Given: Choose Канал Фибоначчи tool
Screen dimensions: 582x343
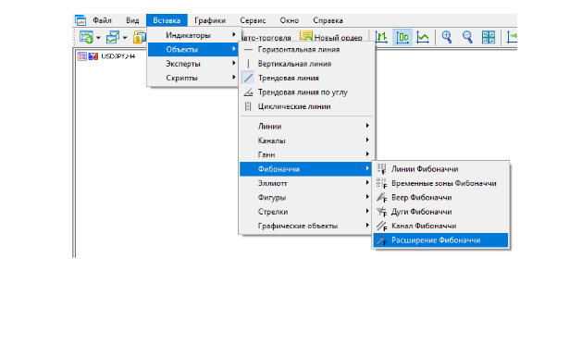Looking at the screenshot, I should click(440, 226).
